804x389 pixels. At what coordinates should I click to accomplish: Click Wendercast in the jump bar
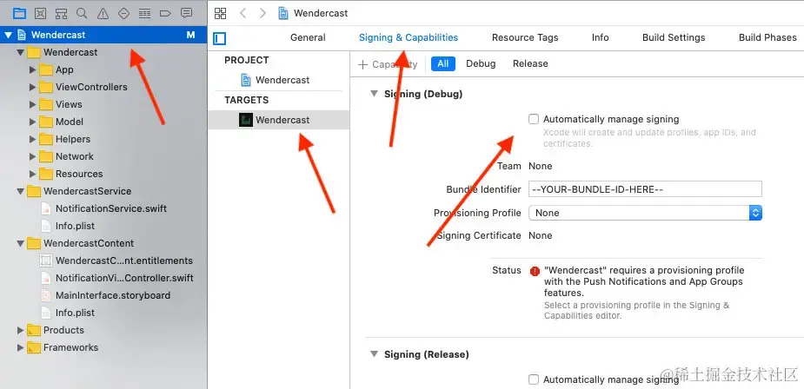pos(321,13)
